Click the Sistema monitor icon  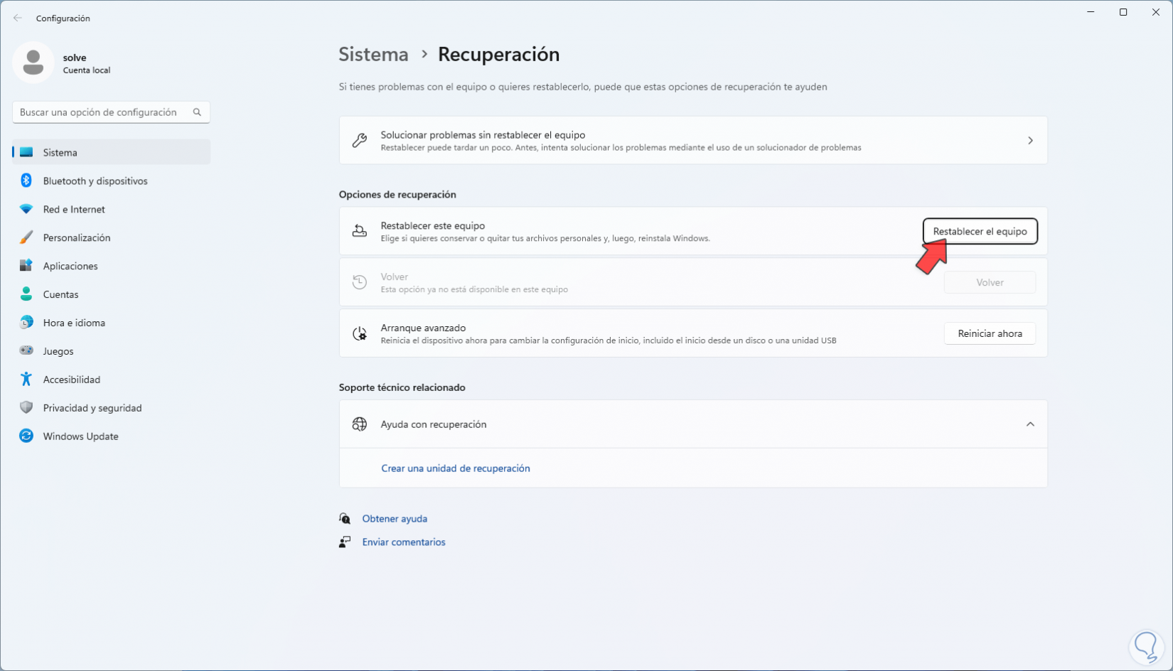tap(26, 152)
